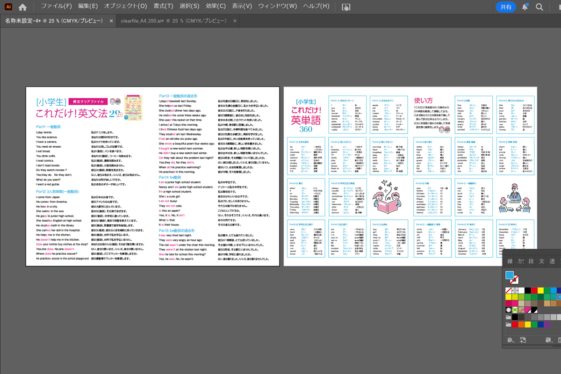Select the pink 例文クリアファイル label
Image resolution: width=561 pixels, height=374 pixels.
88,101
